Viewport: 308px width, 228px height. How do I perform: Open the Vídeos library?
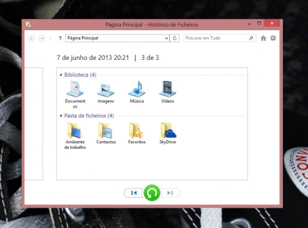point(168,92)
